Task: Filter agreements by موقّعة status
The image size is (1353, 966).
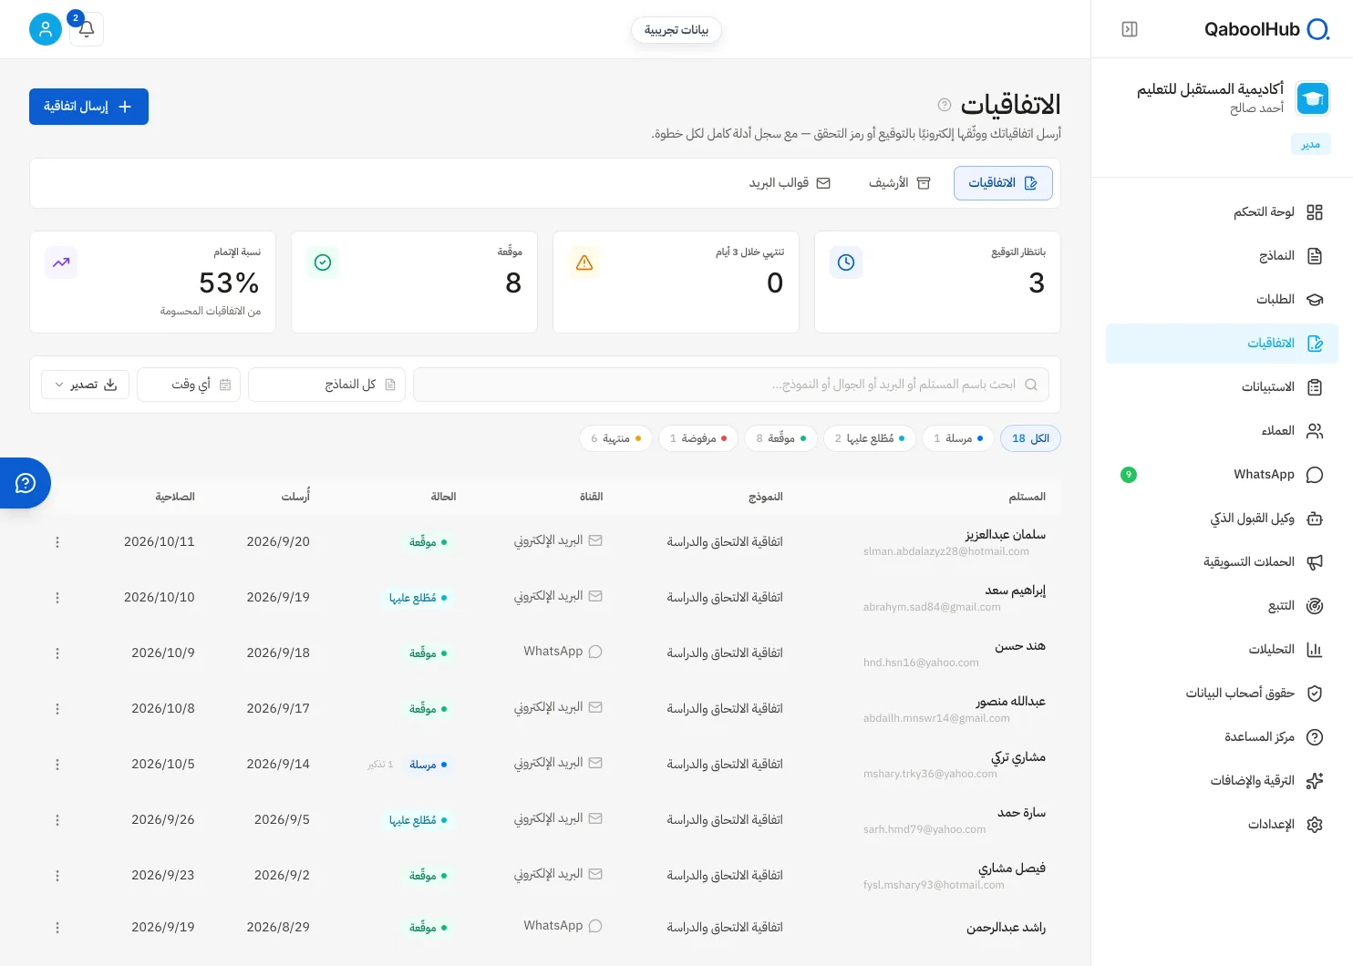Action: (780, 438)
